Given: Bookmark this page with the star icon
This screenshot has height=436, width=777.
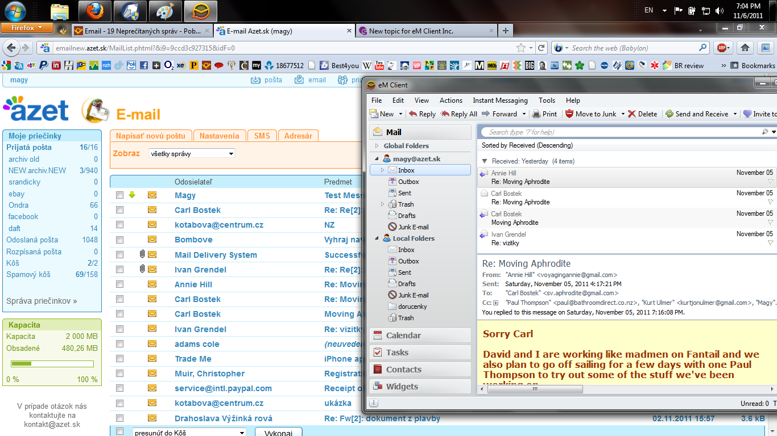Looking at the screenshot, I should pos(520,48).
